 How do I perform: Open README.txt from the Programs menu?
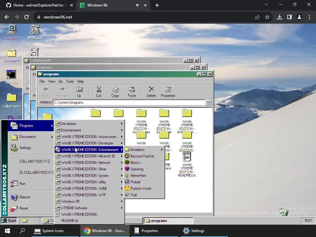[x=89, y=217]
